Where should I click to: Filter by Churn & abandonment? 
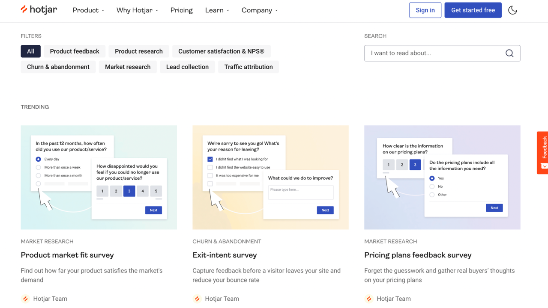click(58, 67)
